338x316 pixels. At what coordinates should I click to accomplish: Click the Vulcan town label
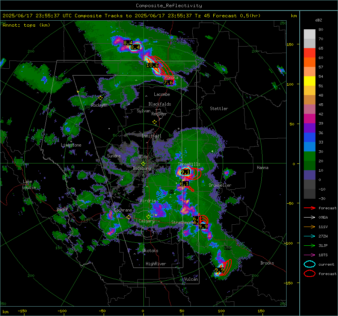point(191,279)
